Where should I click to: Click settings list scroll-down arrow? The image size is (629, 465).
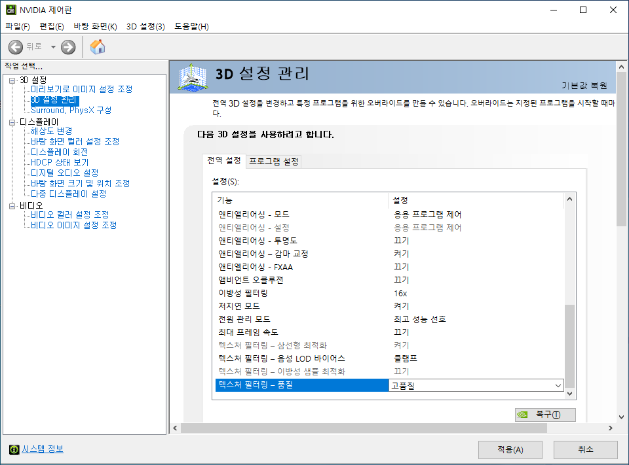[x=569, y=394]
